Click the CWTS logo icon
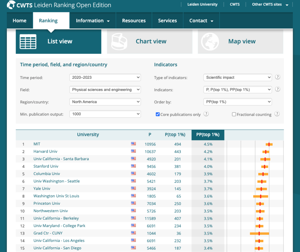The height and width of the screenshot is (252, 300). click(x=11, y=5)
